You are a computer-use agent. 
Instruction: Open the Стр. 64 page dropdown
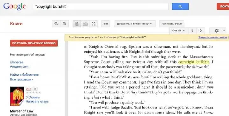point(178,31)
